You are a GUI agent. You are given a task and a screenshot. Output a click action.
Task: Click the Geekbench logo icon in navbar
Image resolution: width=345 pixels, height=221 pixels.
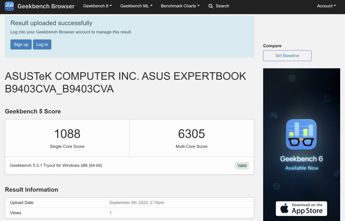[9, 6]
